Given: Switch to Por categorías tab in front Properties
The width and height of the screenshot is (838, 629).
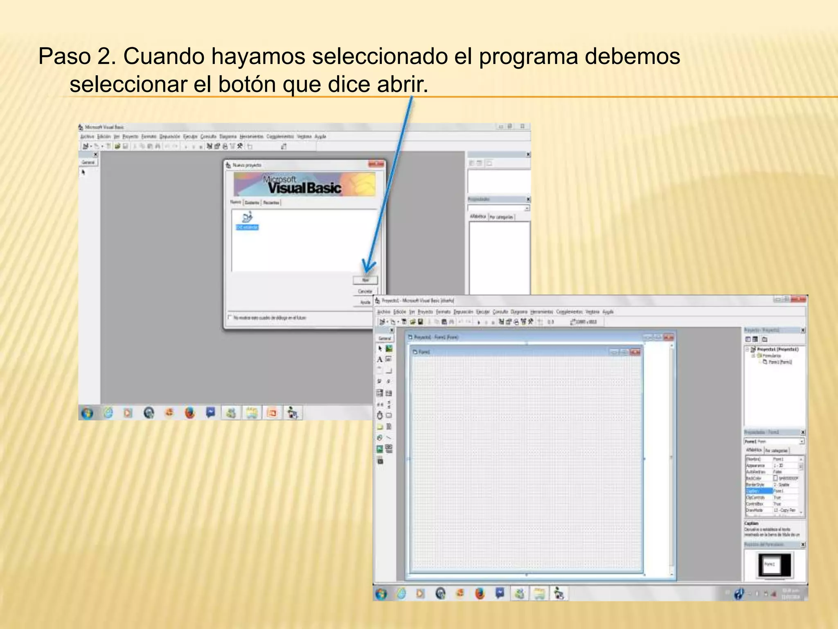Looking at the screenshot, I should tap(776, 450).
